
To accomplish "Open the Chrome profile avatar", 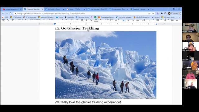I will coord(169,13).
